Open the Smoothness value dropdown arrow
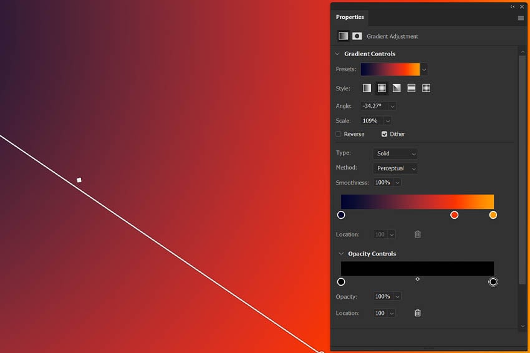530x353 pixels. point(398,183)
